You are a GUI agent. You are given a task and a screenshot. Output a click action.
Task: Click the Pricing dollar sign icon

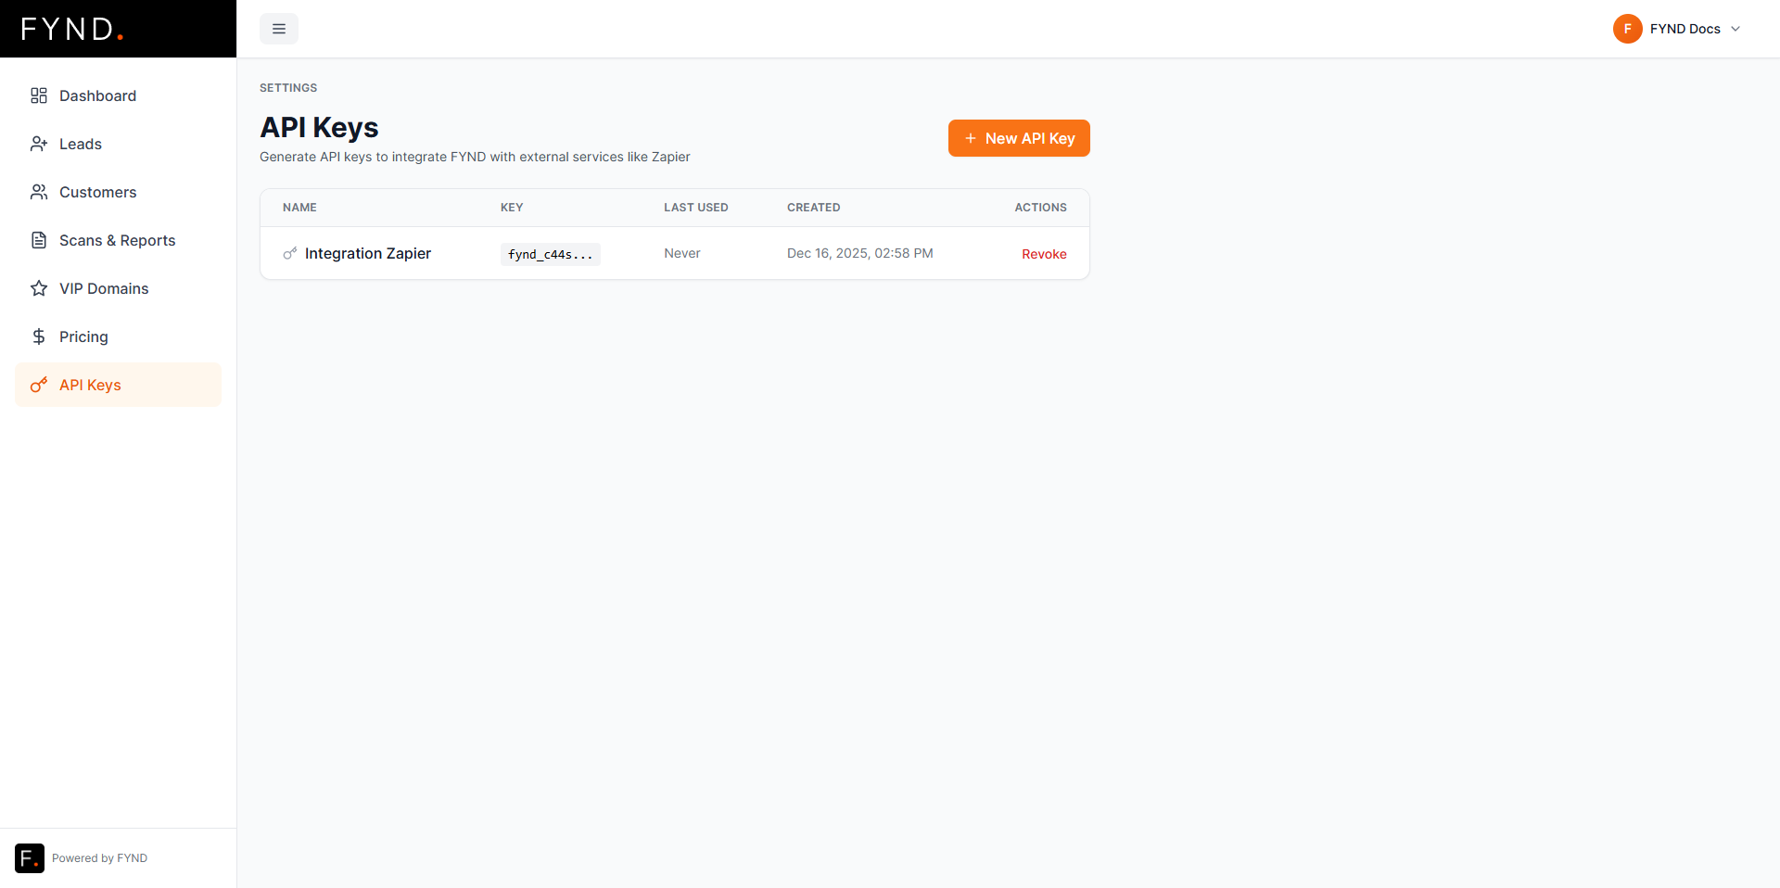click(39, 336)
